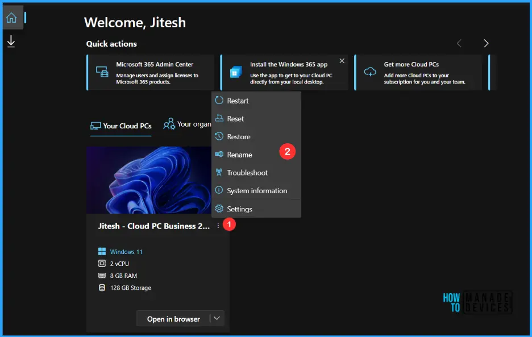The width and height of the screenshot is (532, 337).
Task: Click the Cloud PC wallpaper thumbnail
Action: [x=149, y=180]
